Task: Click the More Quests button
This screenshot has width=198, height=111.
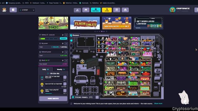Action: tap(53, 99)
